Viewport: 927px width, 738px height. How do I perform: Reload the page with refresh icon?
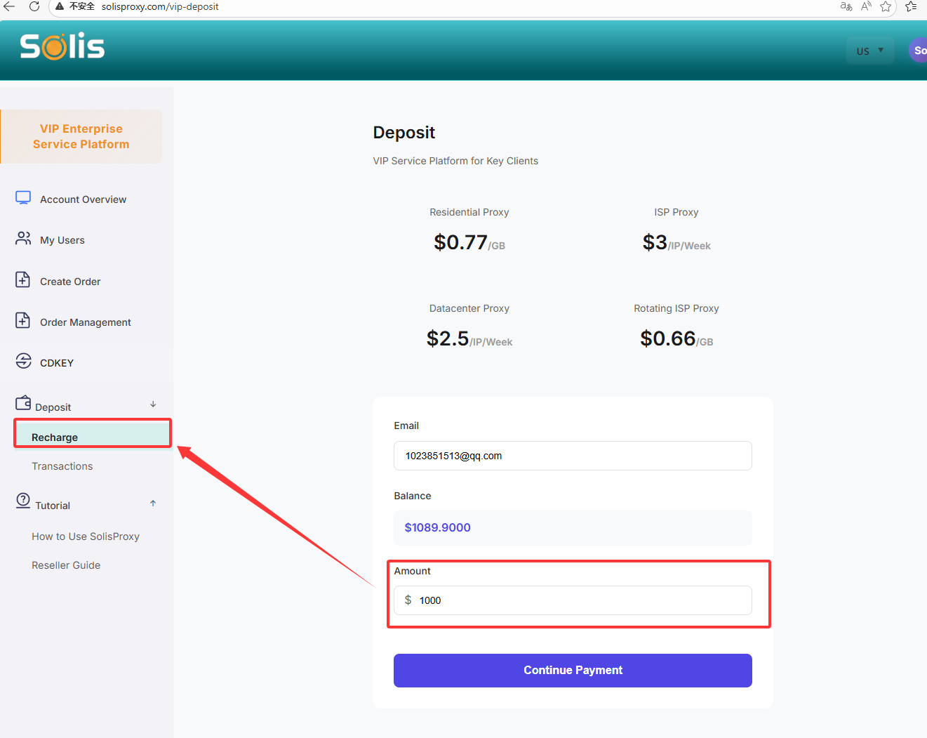pos(34,6)
